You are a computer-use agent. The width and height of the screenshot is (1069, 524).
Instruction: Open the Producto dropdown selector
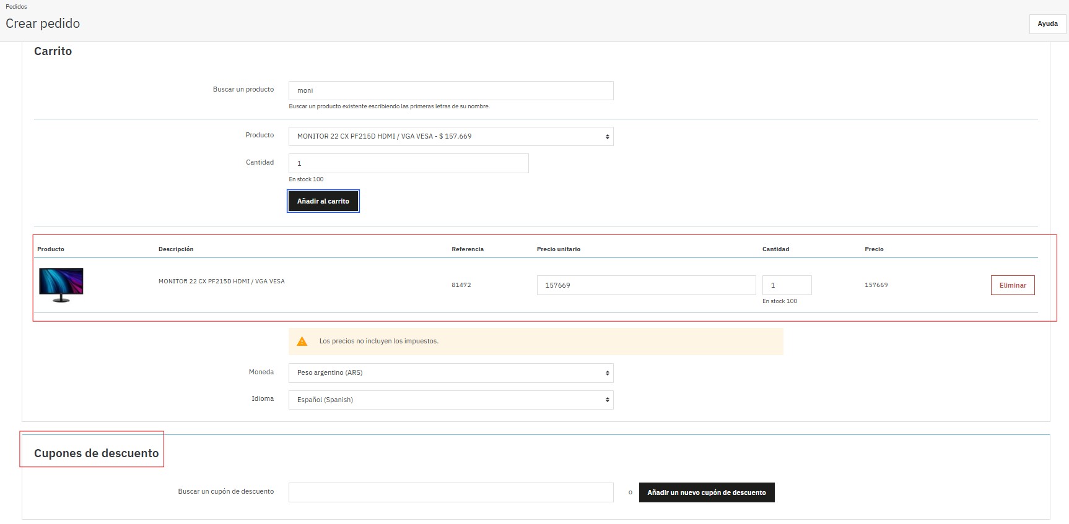coord(450,137)
